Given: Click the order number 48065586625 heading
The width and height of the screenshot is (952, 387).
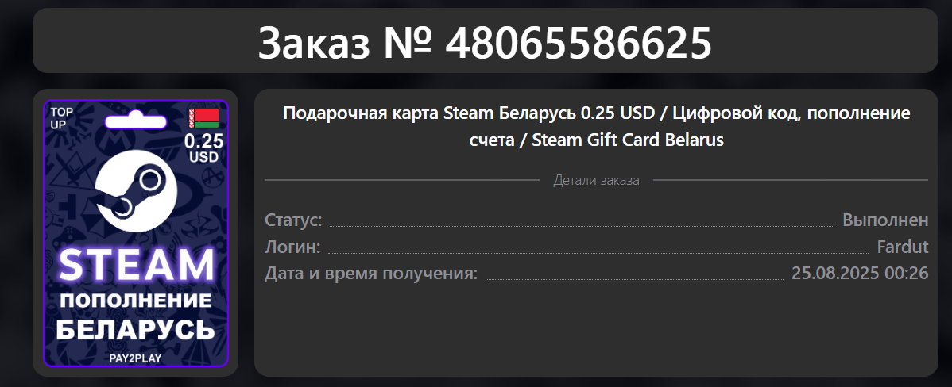Looking at the screenshot, I should [x=578, y=42].
